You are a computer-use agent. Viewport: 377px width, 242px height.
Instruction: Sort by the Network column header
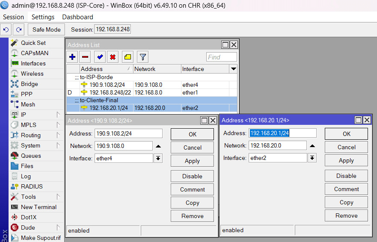click(157, 69)
